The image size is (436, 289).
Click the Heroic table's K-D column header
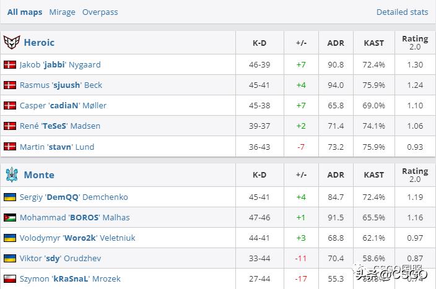(x=259, y=43)
